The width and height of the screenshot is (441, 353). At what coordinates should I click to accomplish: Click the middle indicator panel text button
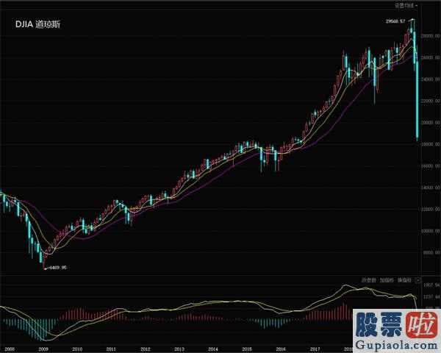(387, 280)
